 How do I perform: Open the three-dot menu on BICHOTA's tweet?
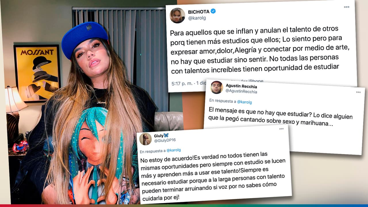tap(347, 7)
